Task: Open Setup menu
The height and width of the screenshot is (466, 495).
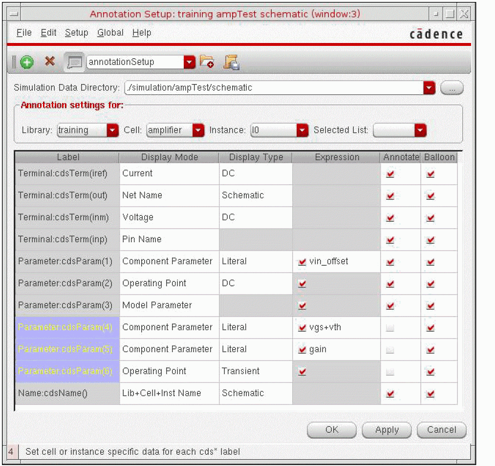Action: click(76, 33)
